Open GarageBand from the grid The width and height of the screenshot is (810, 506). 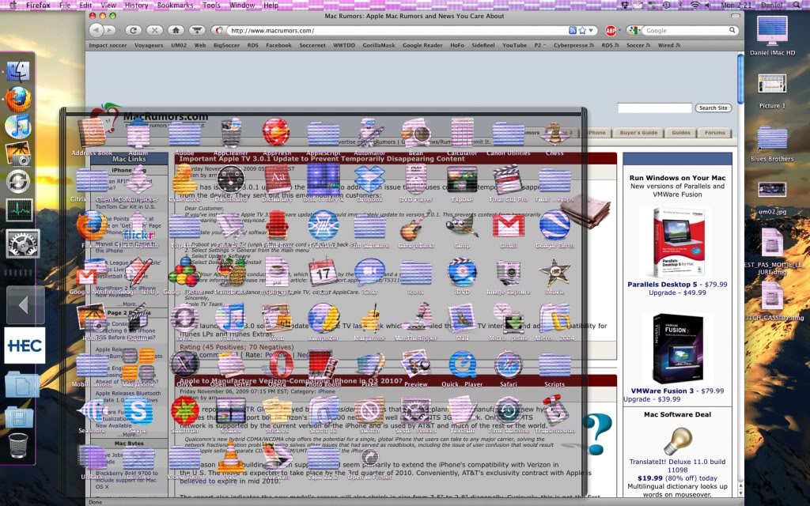(416, 226)
